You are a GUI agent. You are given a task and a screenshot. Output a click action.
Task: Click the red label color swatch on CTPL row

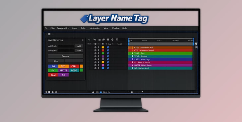tap(103, 50)
